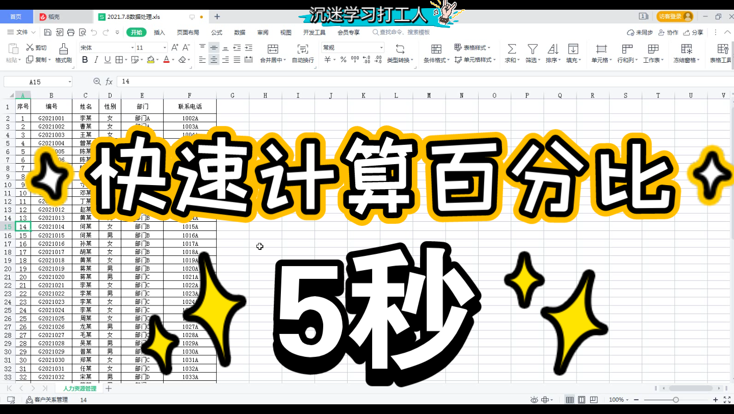Image resolution: width=734 pixels, height=414 pixels.
Task: Click the Not Synced (未同步) button
Action: coord(640,32)
